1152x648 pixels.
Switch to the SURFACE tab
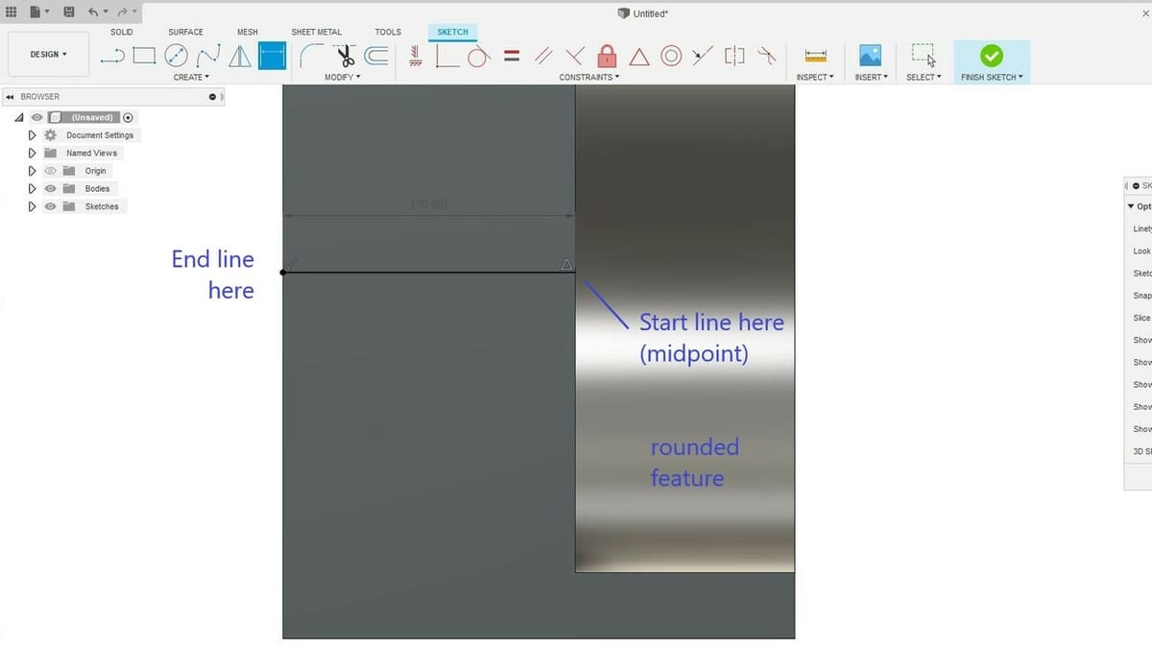(185, 32)
